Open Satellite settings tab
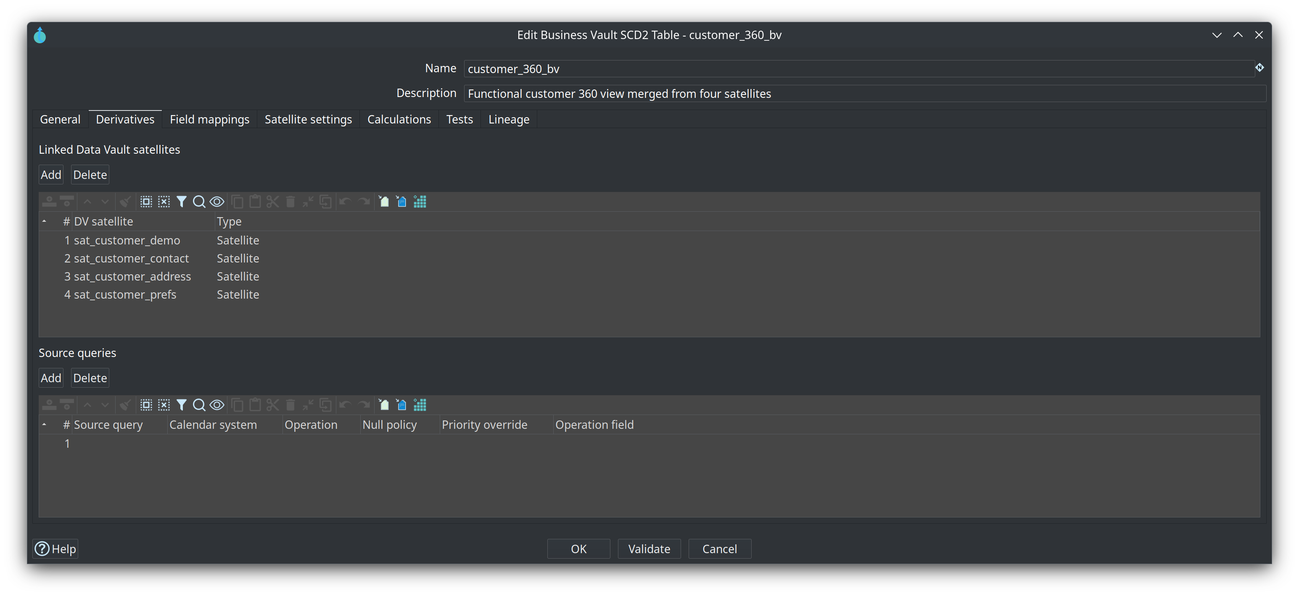This screenshot has width=1299, height=596. click(x=308, y=119)
